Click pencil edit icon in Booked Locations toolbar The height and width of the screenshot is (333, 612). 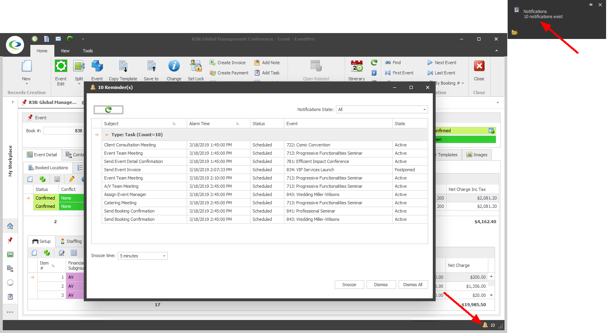[x=71, y=179]
